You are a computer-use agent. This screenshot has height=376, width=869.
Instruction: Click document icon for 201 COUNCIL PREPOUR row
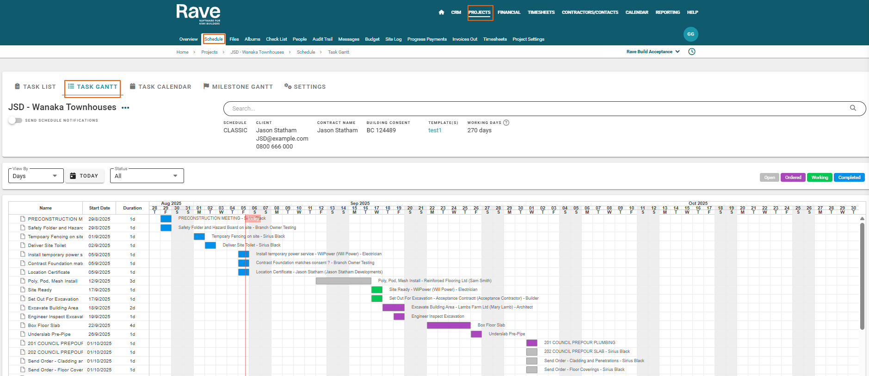coord(23,343)
